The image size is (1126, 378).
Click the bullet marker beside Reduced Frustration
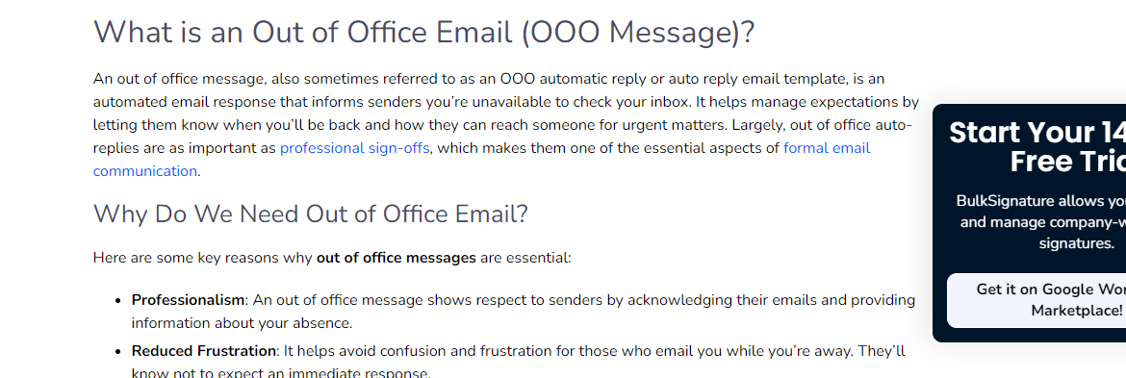point(118,352)
